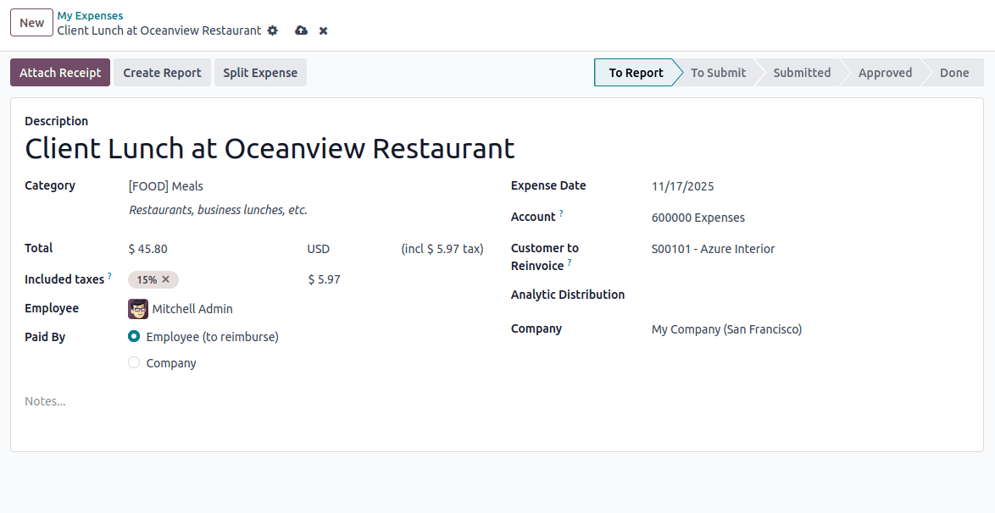Screen dimensions: 995x513
Task: Open the USD currency selector
Action: click(318, 249)
